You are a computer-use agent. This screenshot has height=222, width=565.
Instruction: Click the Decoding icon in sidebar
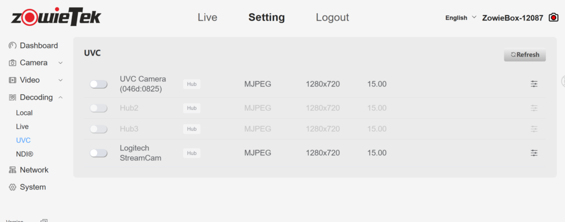13,98
